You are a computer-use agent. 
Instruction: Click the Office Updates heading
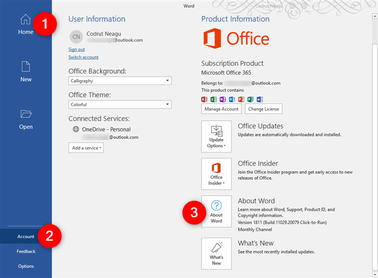click(x=261, y=126)
